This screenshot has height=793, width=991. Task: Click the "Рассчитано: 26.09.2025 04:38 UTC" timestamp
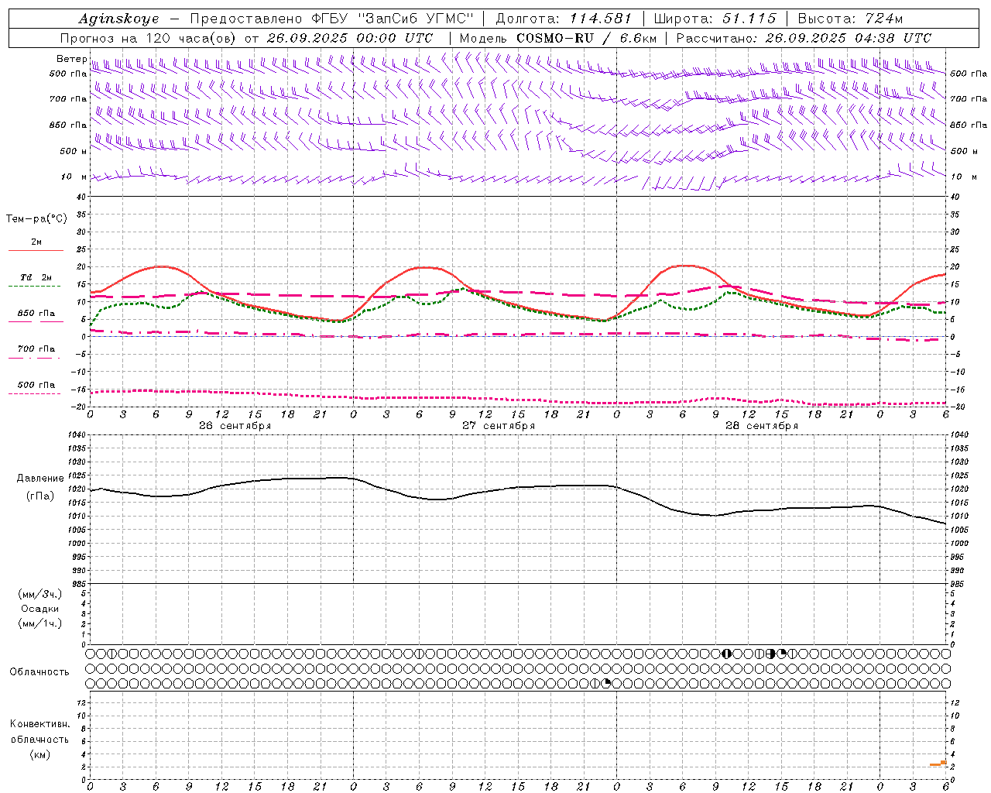click(804, 38)
